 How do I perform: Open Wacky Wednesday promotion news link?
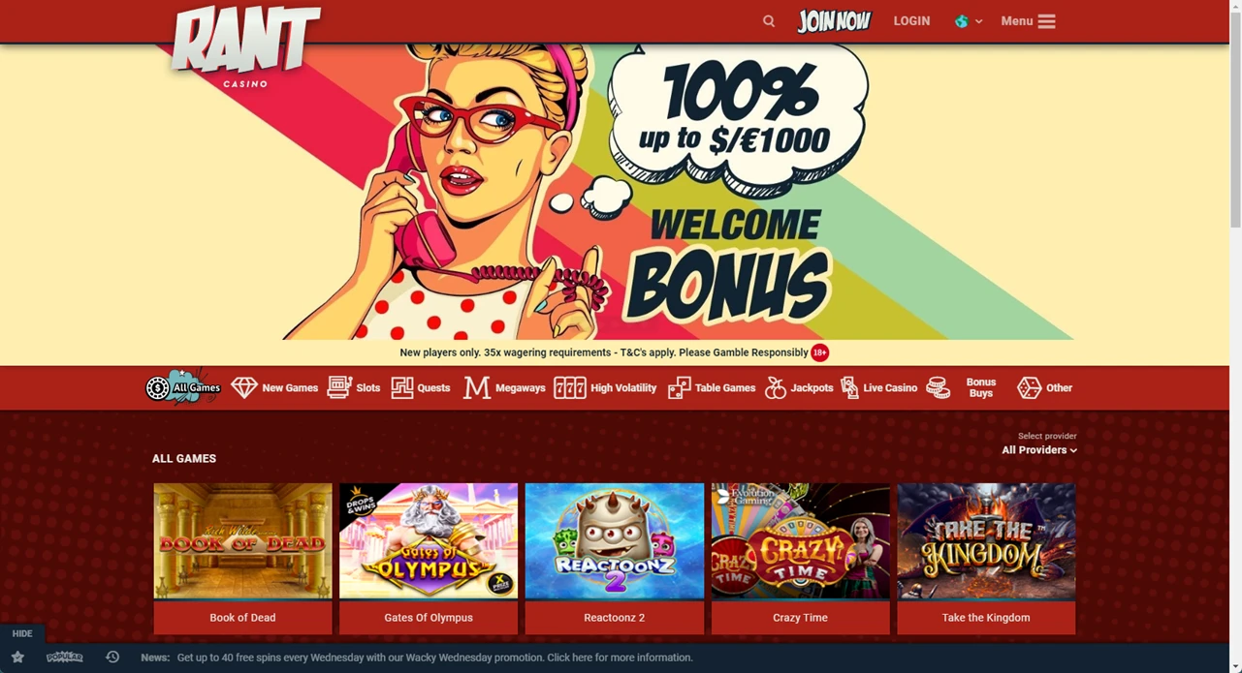coord(434,658)
